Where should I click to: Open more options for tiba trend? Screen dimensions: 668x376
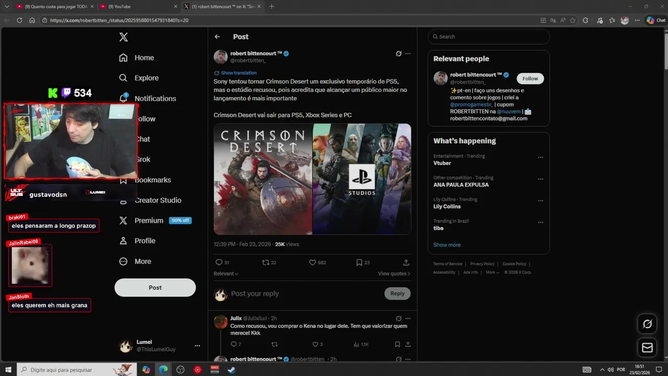[541, 222]
